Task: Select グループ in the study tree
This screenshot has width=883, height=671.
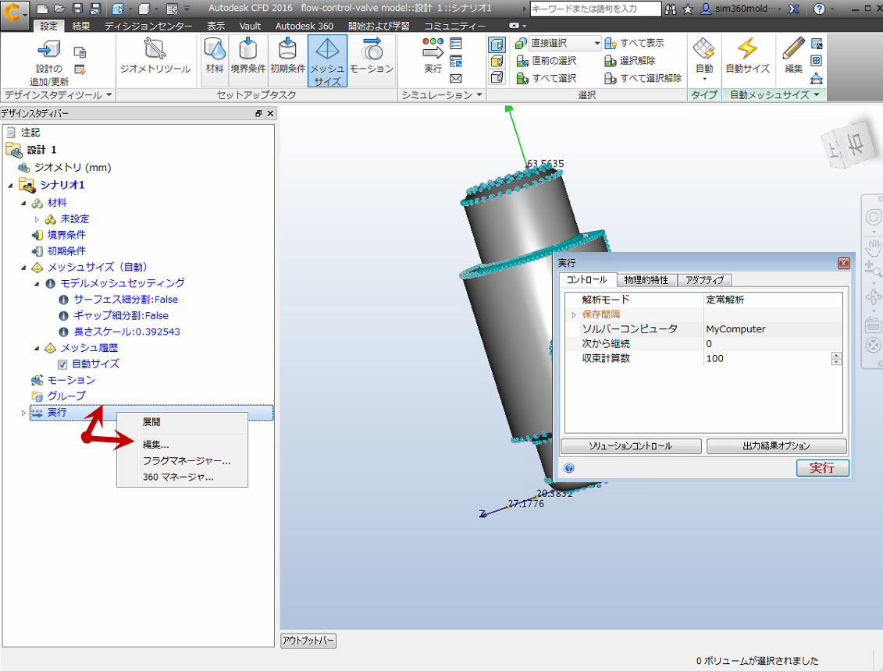Action: 66,396
